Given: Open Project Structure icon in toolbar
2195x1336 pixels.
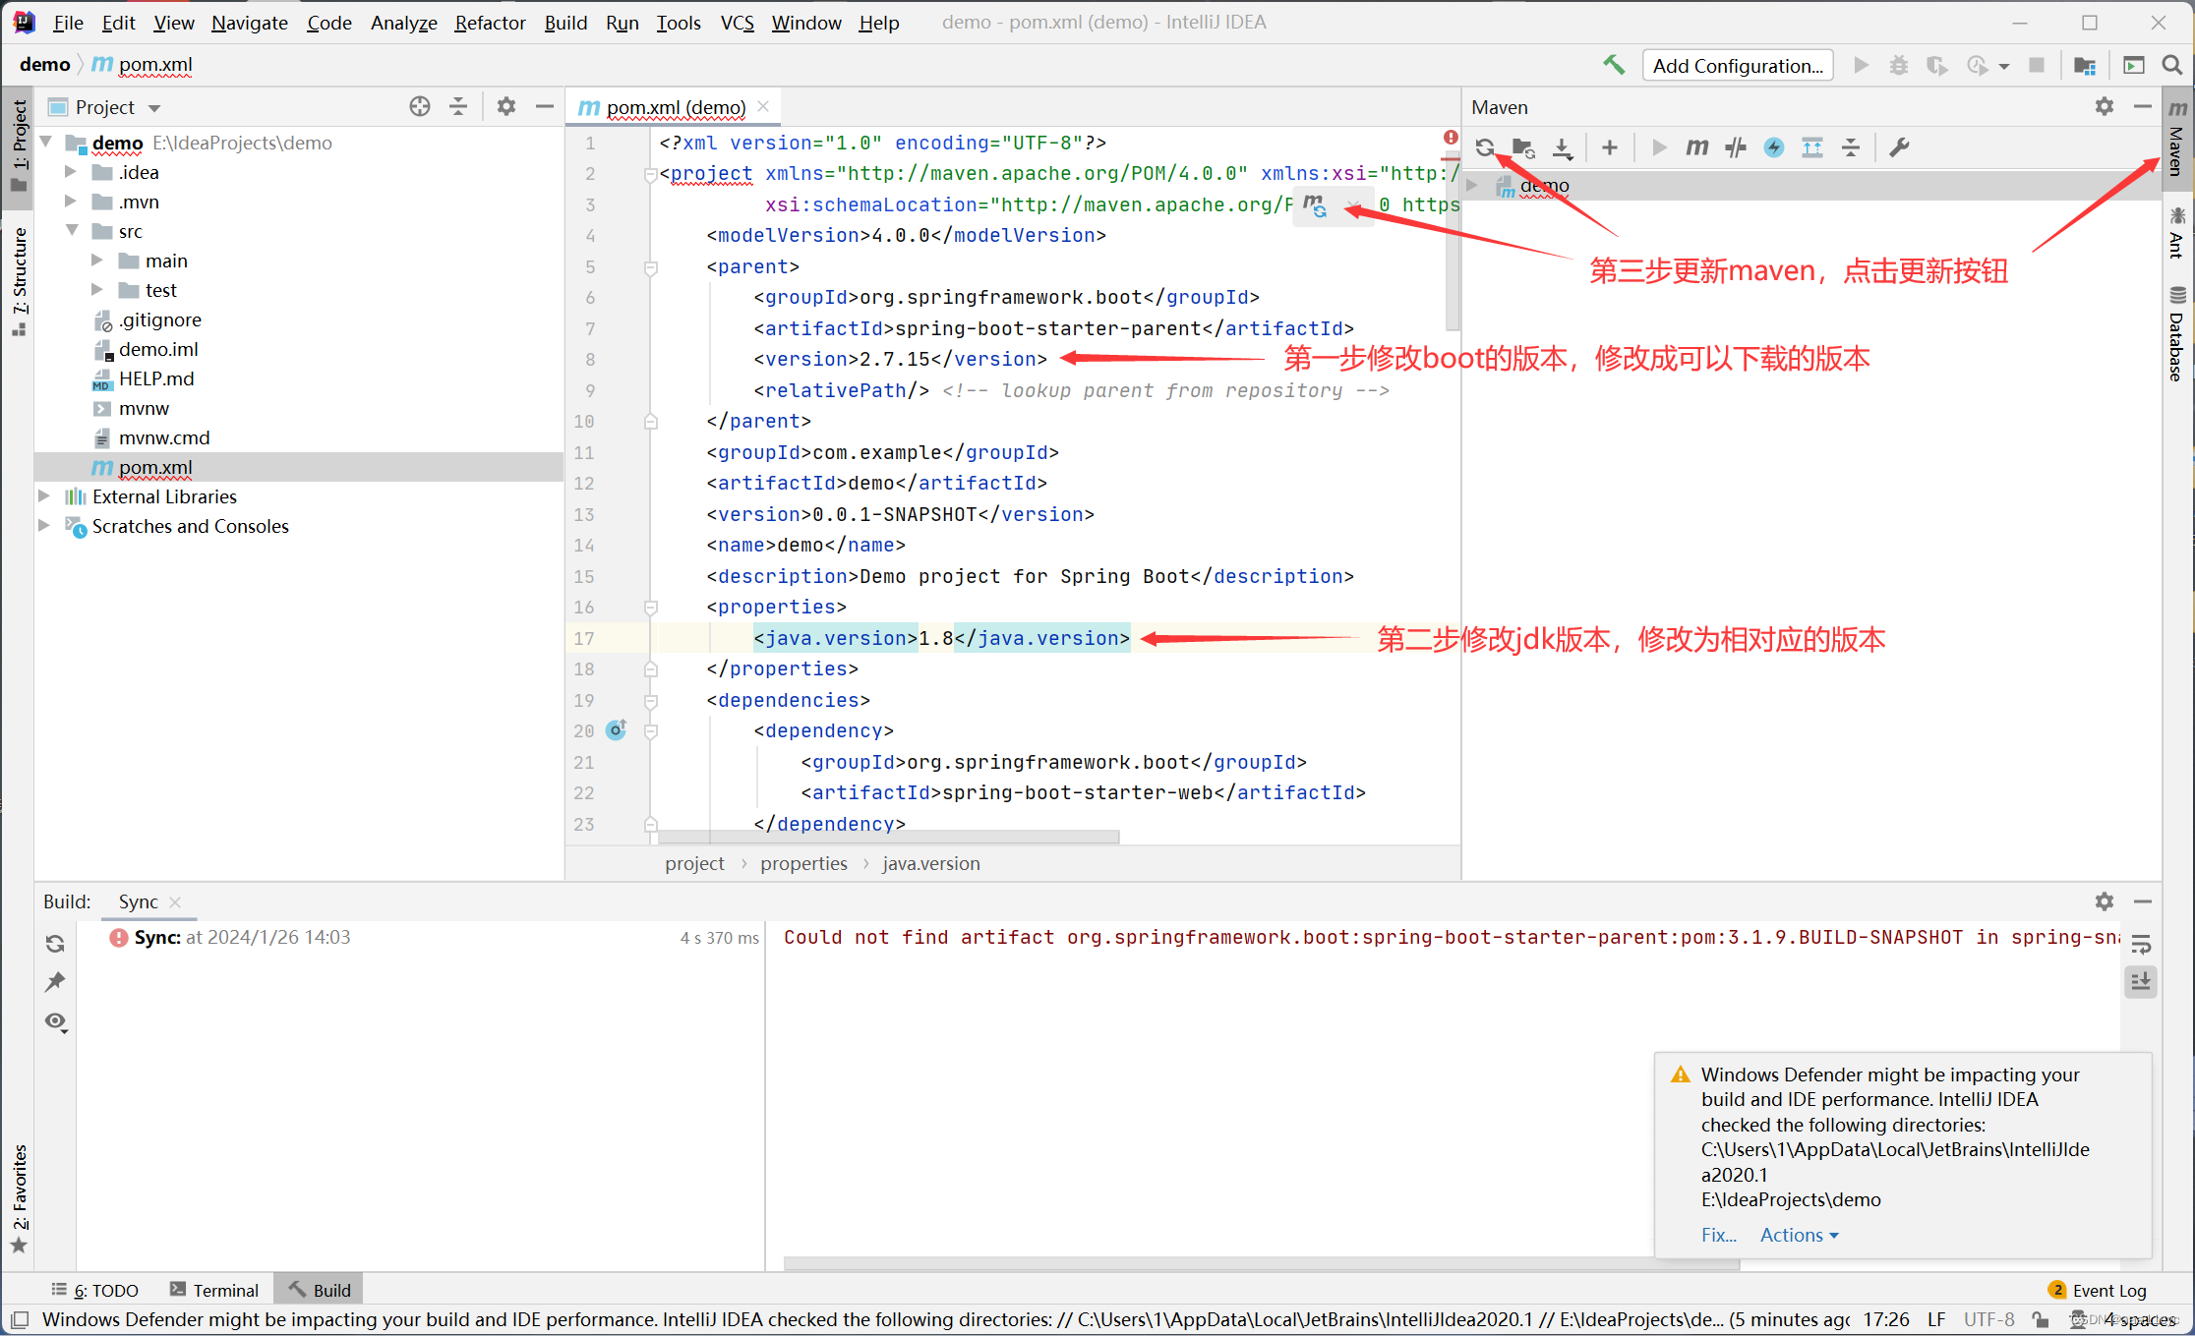Looking at the screenshot, I should point(2085,65).
